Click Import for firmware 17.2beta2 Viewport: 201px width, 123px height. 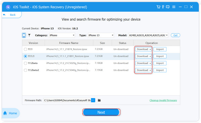coord(160,70)
